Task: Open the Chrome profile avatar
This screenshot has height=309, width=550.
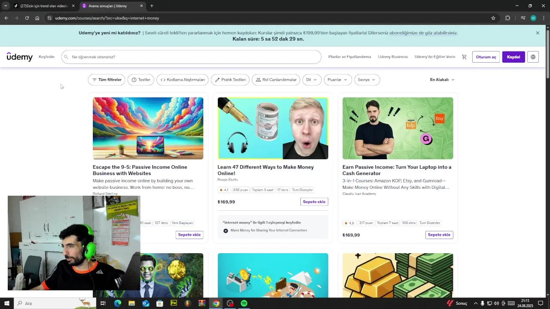Action: tap(533, 18)
